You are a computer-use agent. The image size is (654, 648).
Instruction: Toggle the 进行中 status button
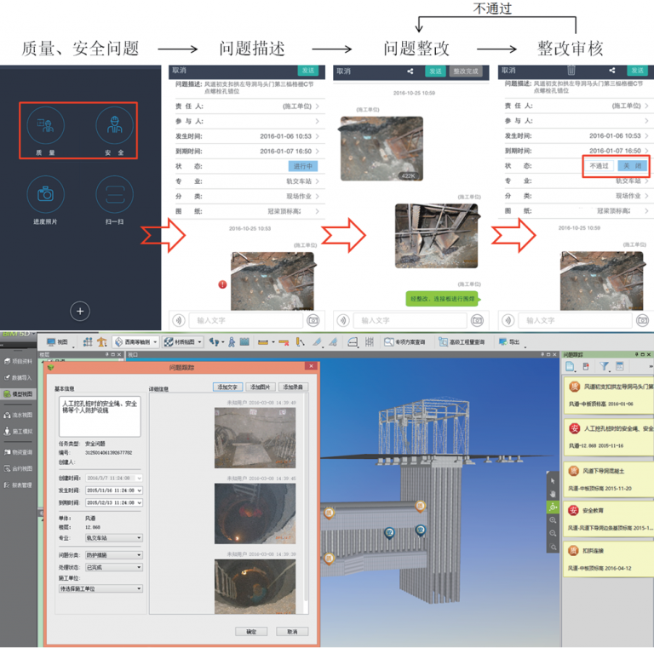(303, 166)
